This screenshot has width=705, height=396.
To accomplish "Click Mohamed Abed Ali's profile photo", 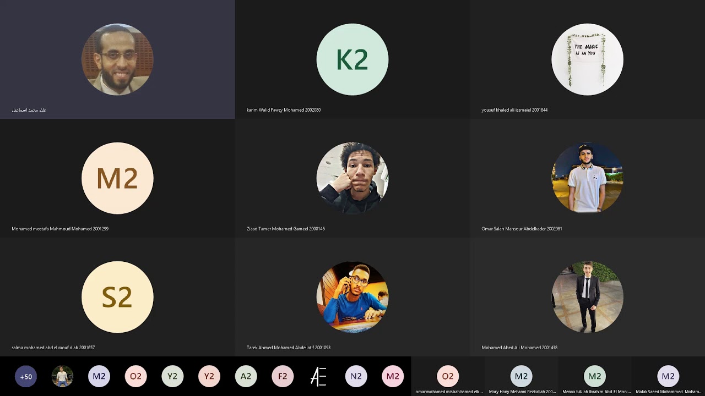I will click(587, 297).
